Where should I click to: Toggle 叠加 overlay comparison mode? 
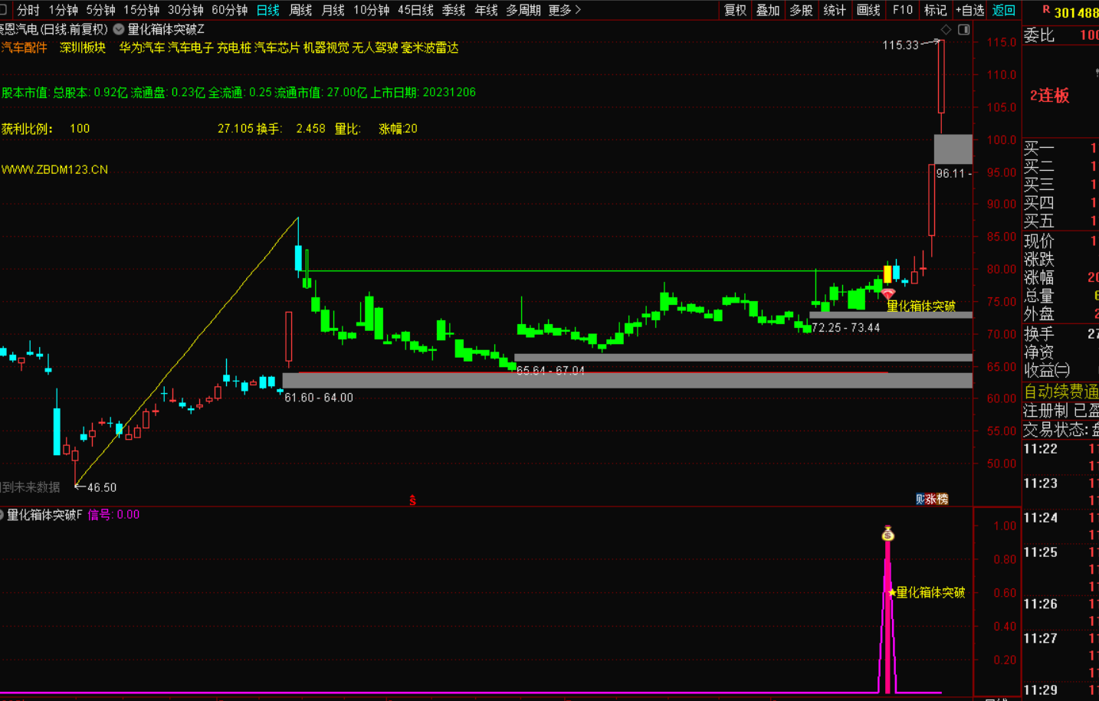[x=768, y=10]
